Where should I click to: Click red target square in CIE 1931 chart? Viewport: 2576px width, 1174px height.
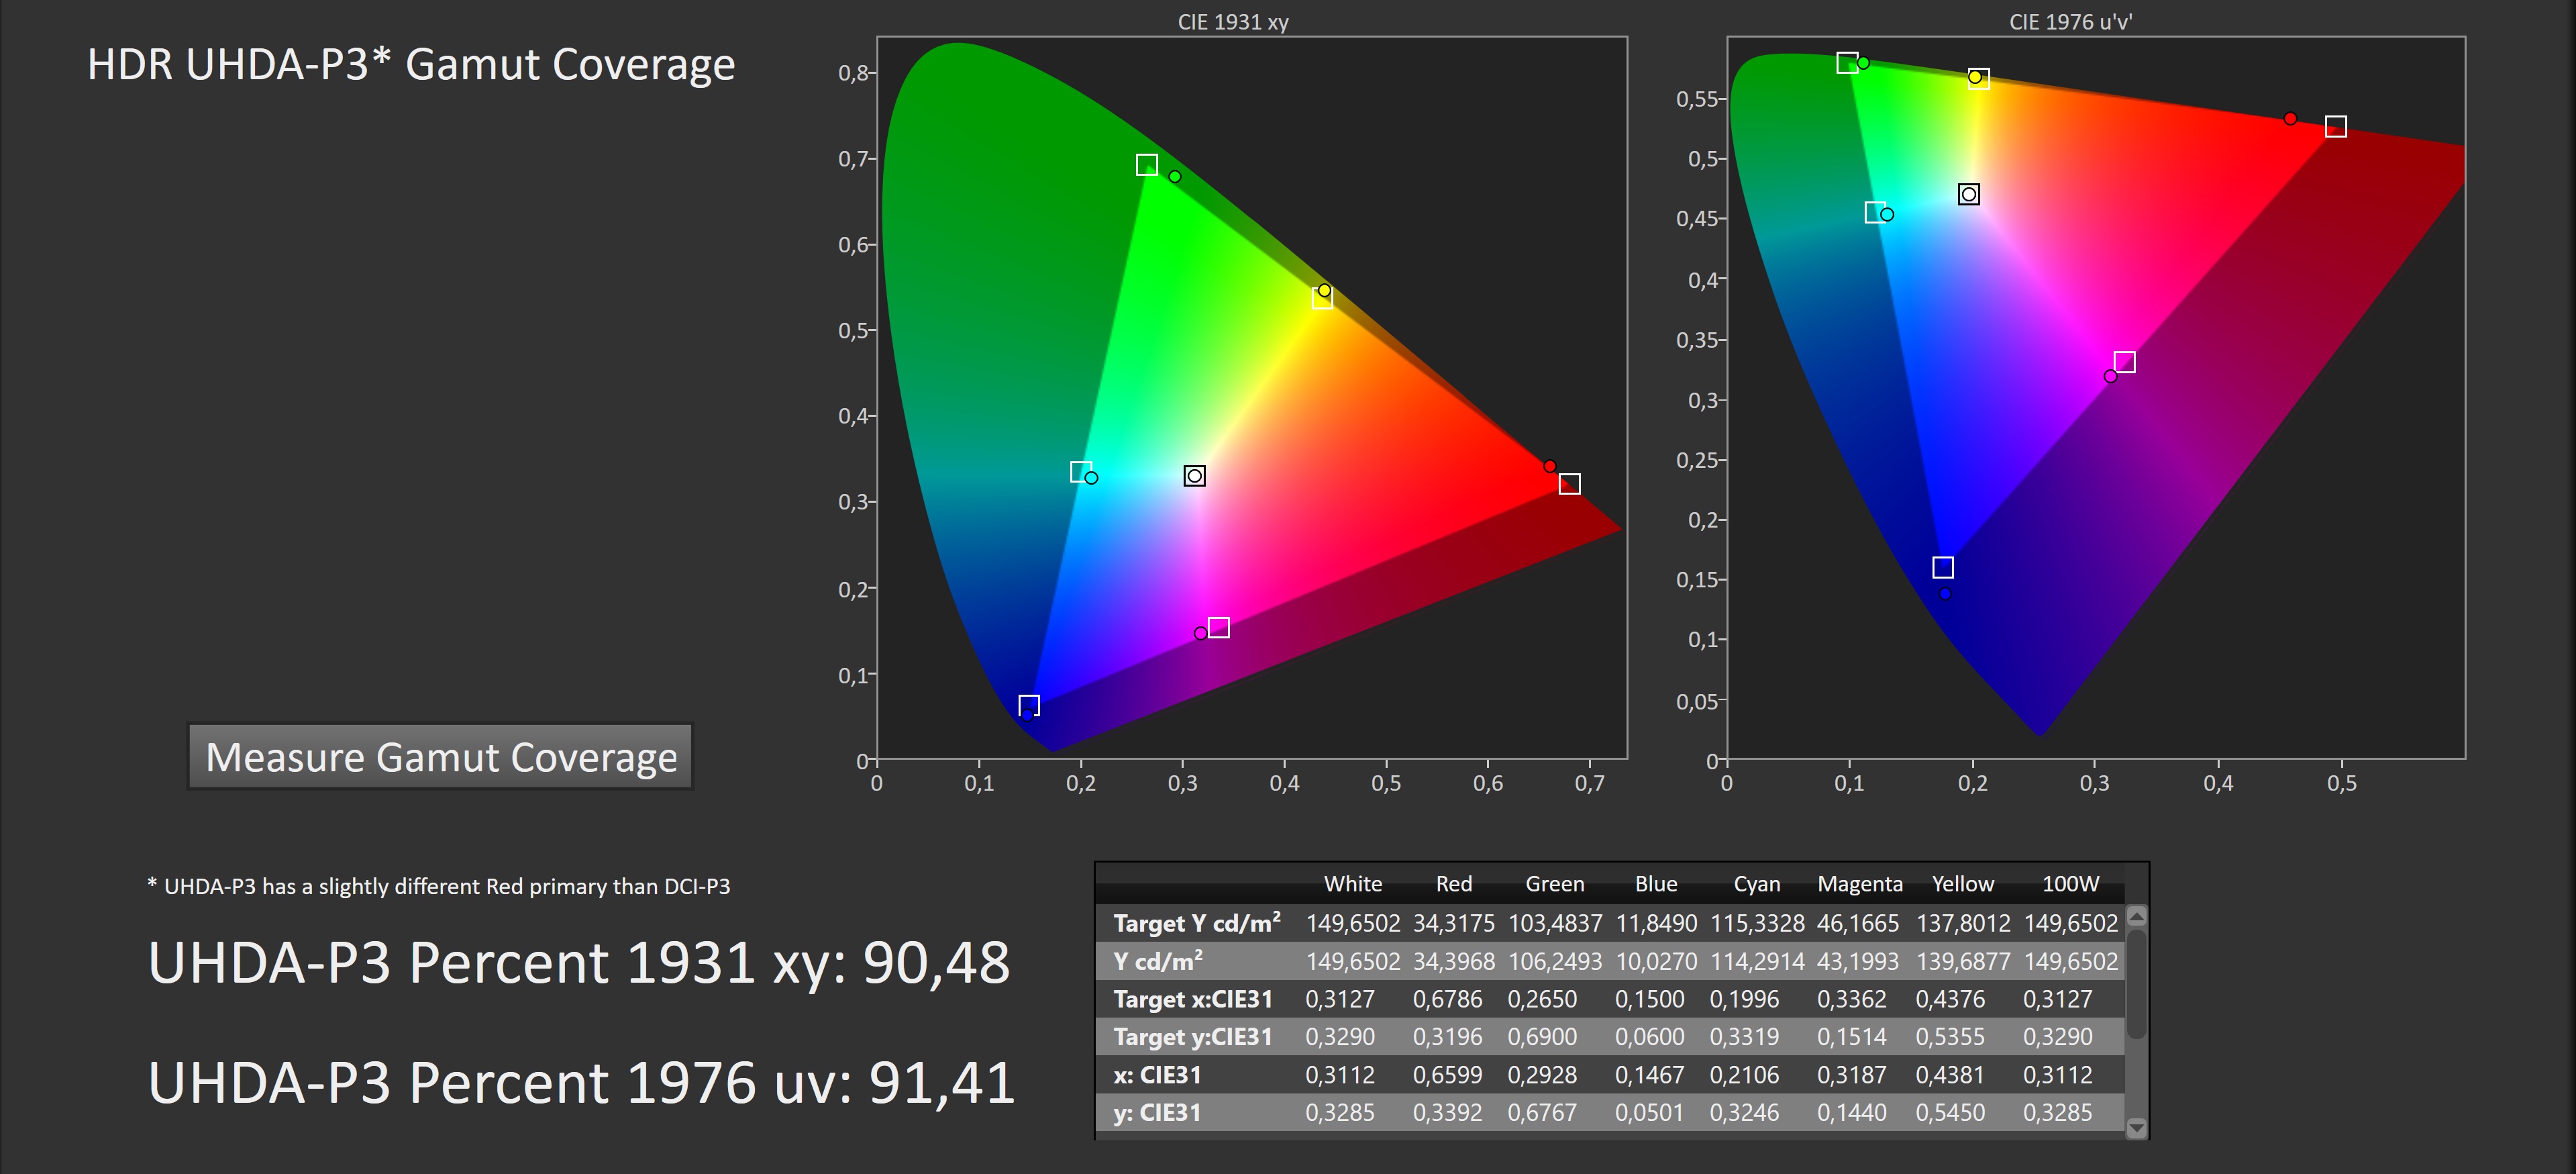(x=1569, y=484)
